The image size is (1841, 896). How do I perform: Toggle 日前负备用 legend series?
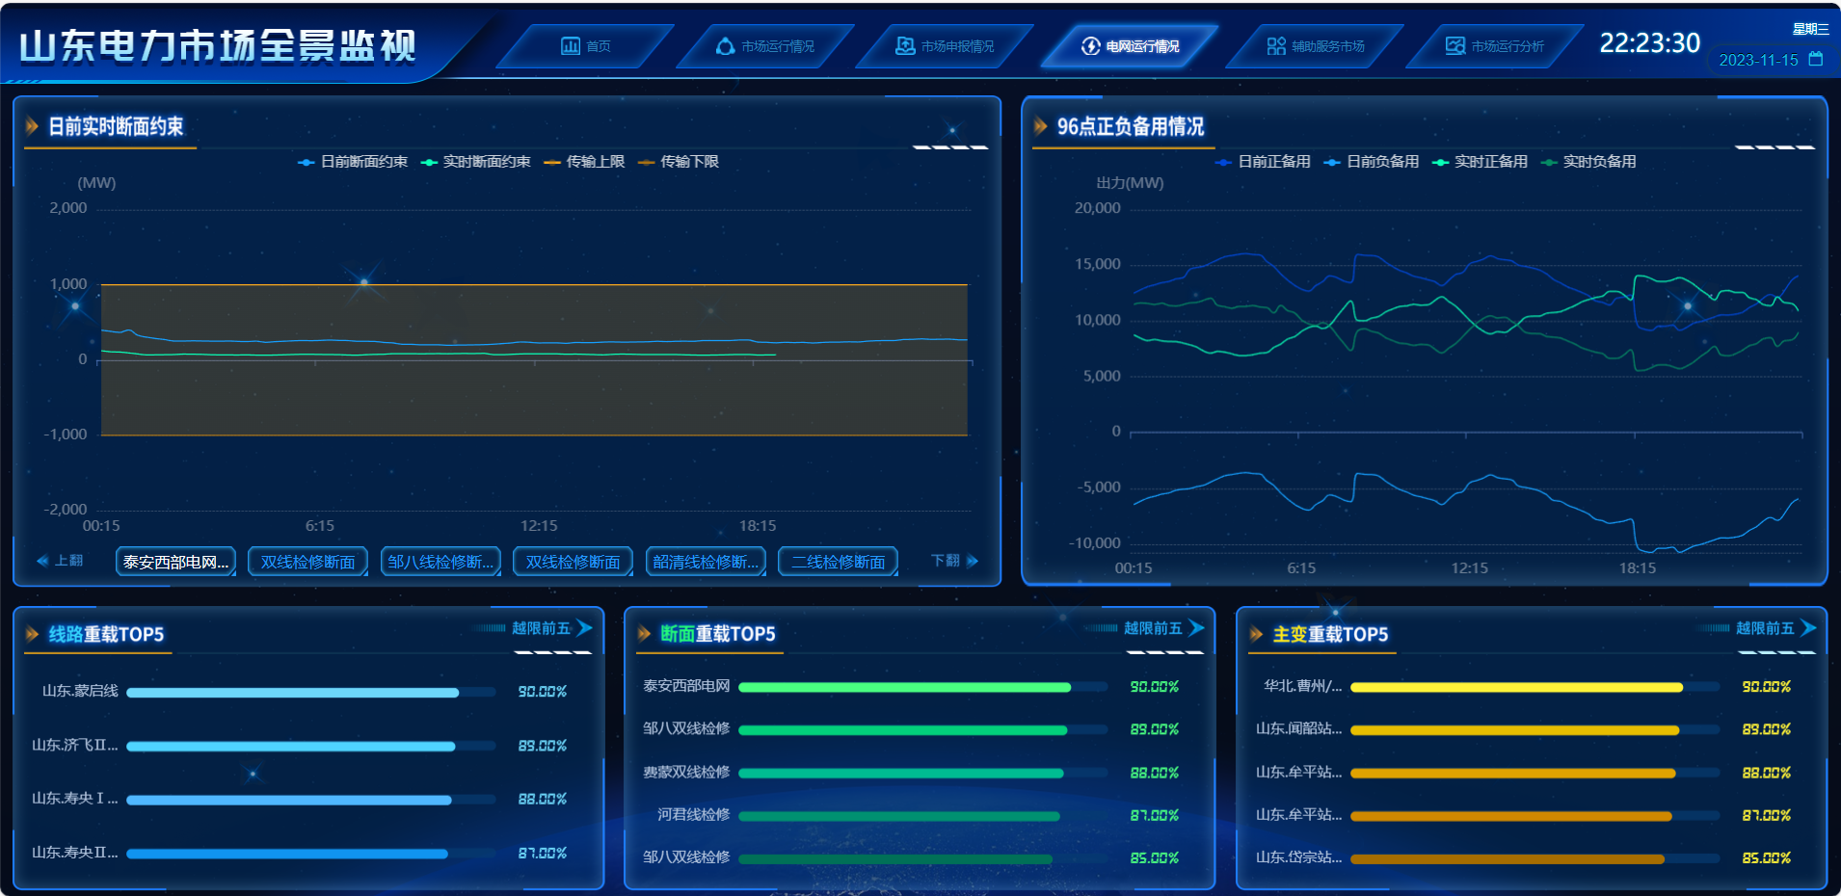coord(1372,162)
